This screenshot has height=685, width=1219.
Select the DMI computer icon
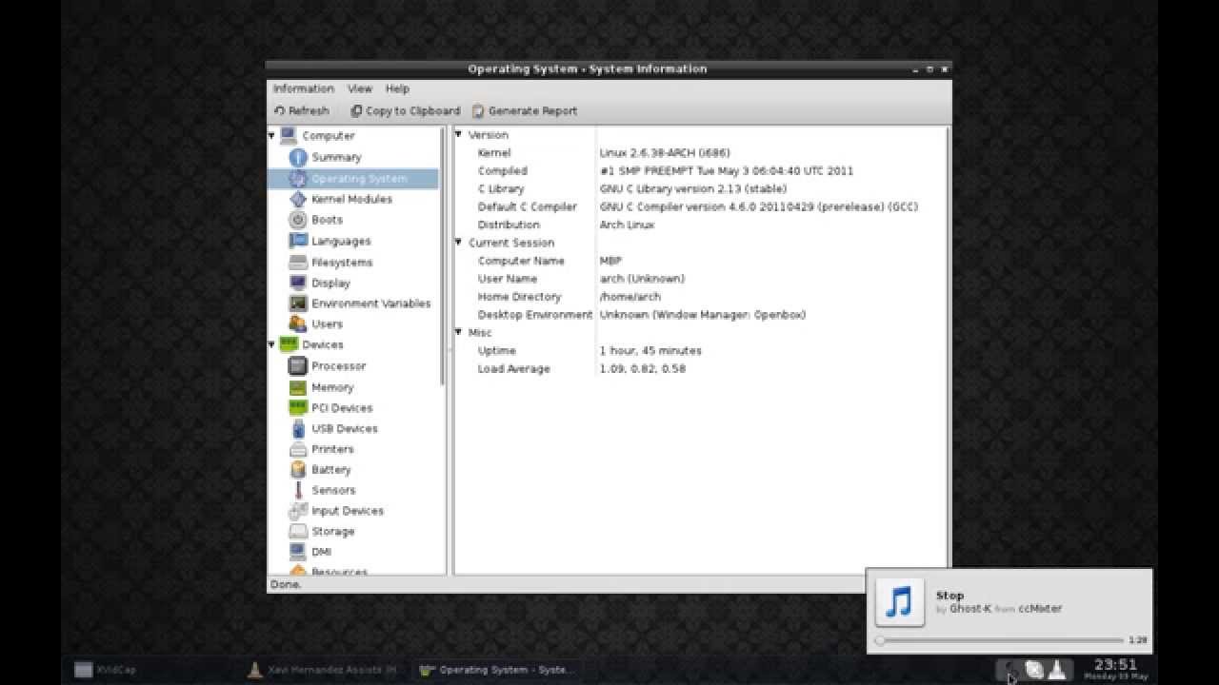pos(298,552)
